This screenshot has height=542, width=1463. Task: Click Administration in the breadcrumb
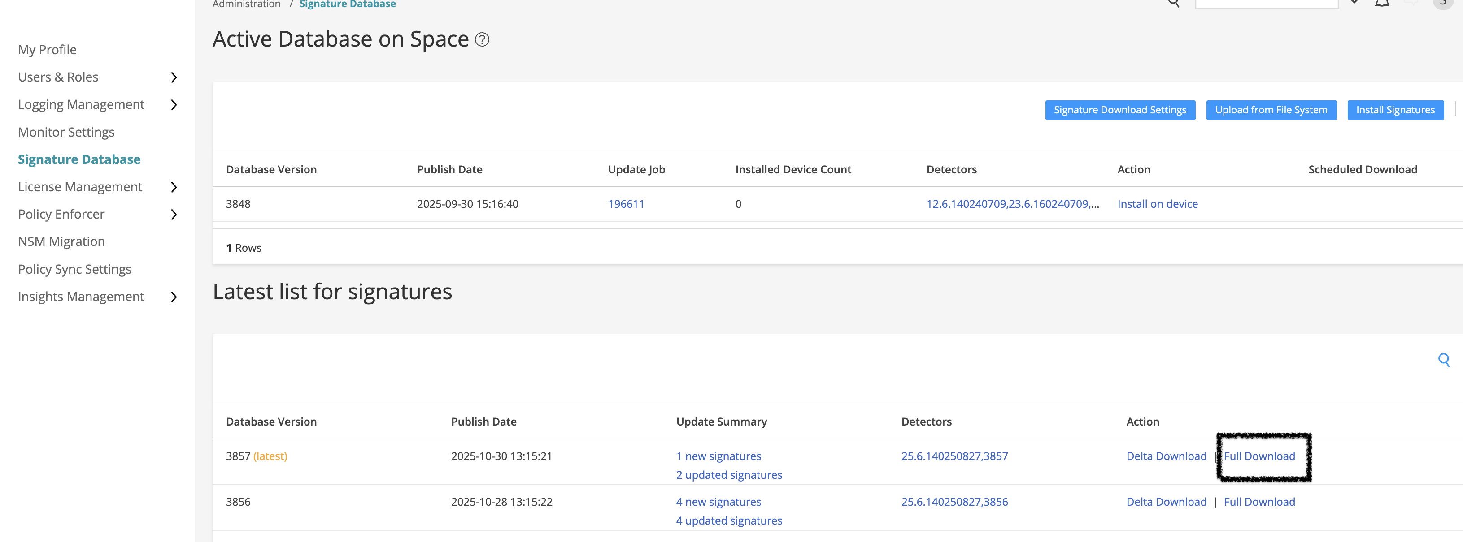point(247,4)
